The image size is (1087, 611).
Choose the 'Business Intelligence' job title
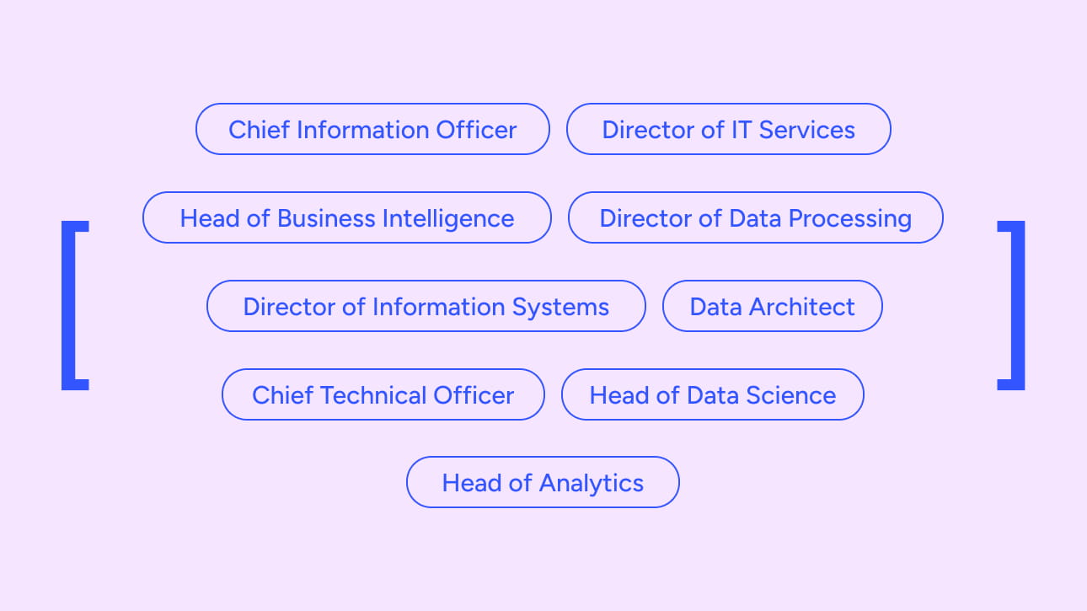[x=346, y=218]
